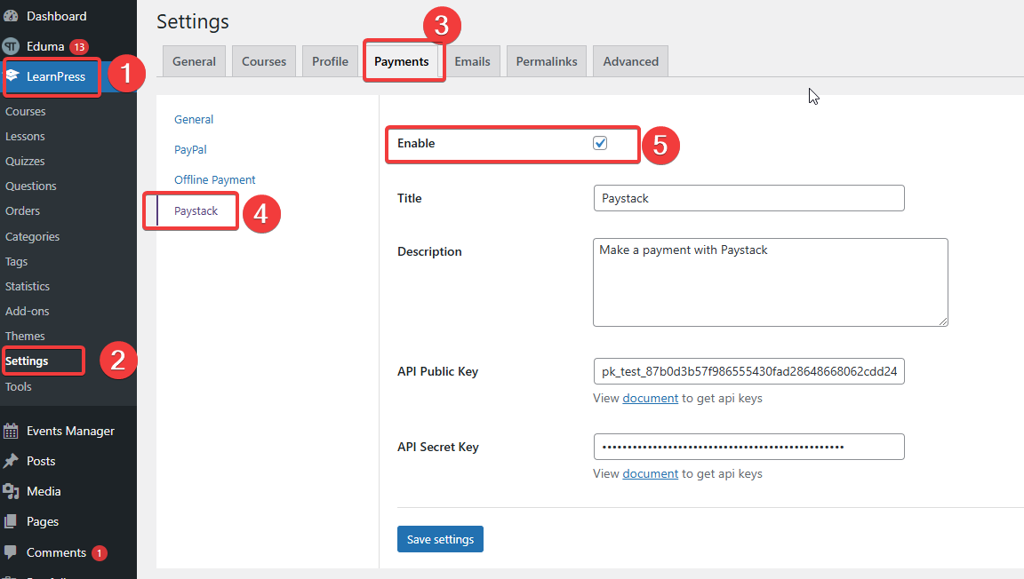
Task: Click Save settings button
Action: tap(440, 539)
